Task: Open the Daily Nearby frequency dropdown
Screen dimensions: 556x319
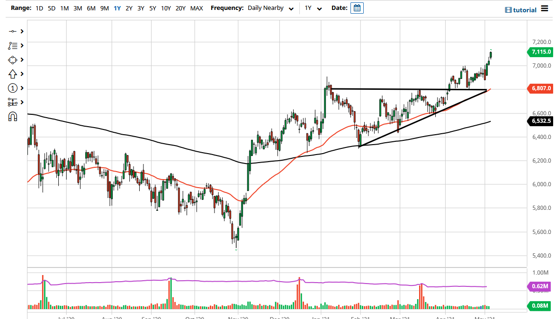Action: [x=292, y=8]
